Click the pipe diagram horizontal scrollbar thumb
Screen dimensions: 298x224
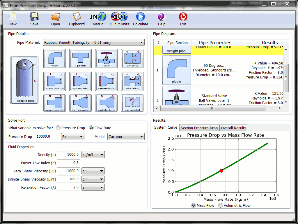point(213,108)
